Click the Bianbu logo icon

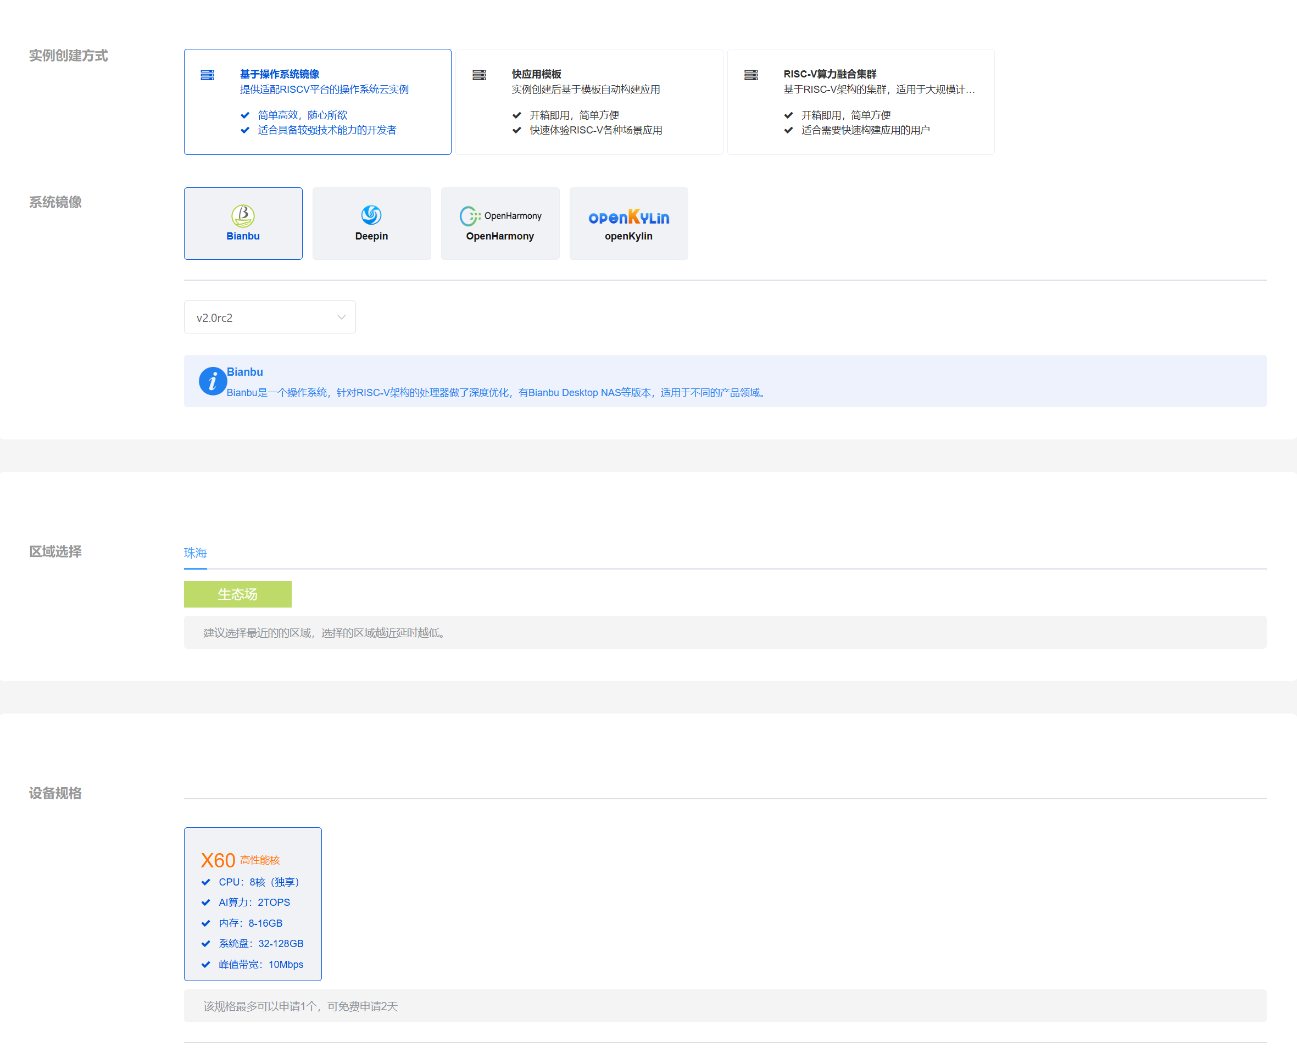(243, 215)
